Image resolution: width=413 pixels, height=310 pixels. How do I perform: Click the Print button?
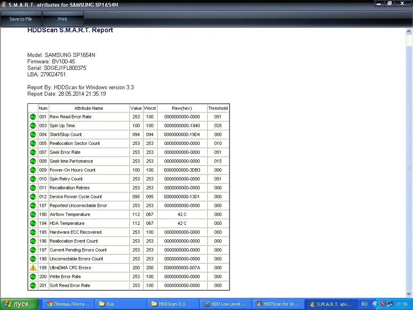point(63,19)
